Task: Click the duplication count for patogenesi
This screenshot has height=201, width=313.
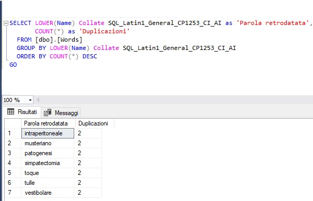Action: click(88, 153)
